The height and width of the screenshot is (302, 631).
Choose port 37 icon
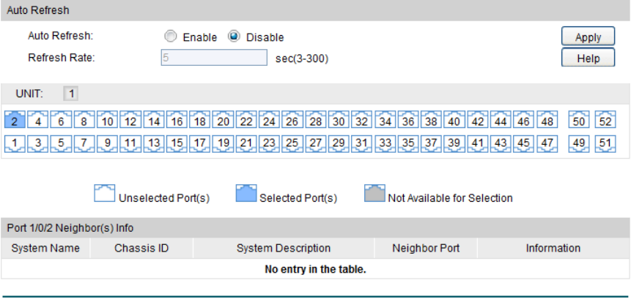tap(432, 143)
